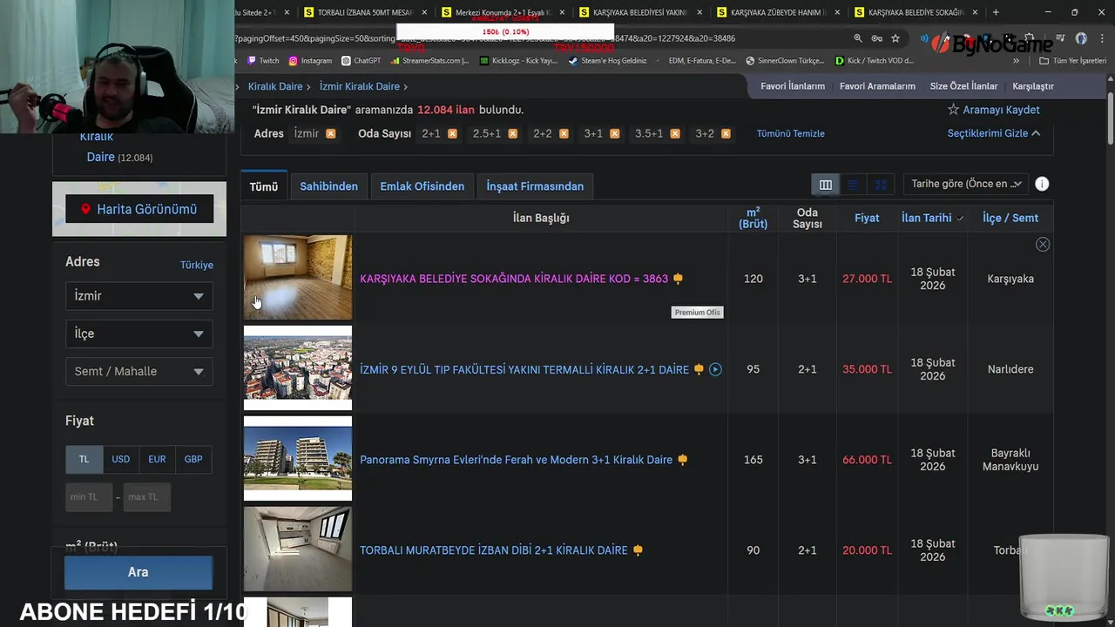Switch to list listing view icon
This screenshot has width=1115, height=627.
click(x=854, y=185)
